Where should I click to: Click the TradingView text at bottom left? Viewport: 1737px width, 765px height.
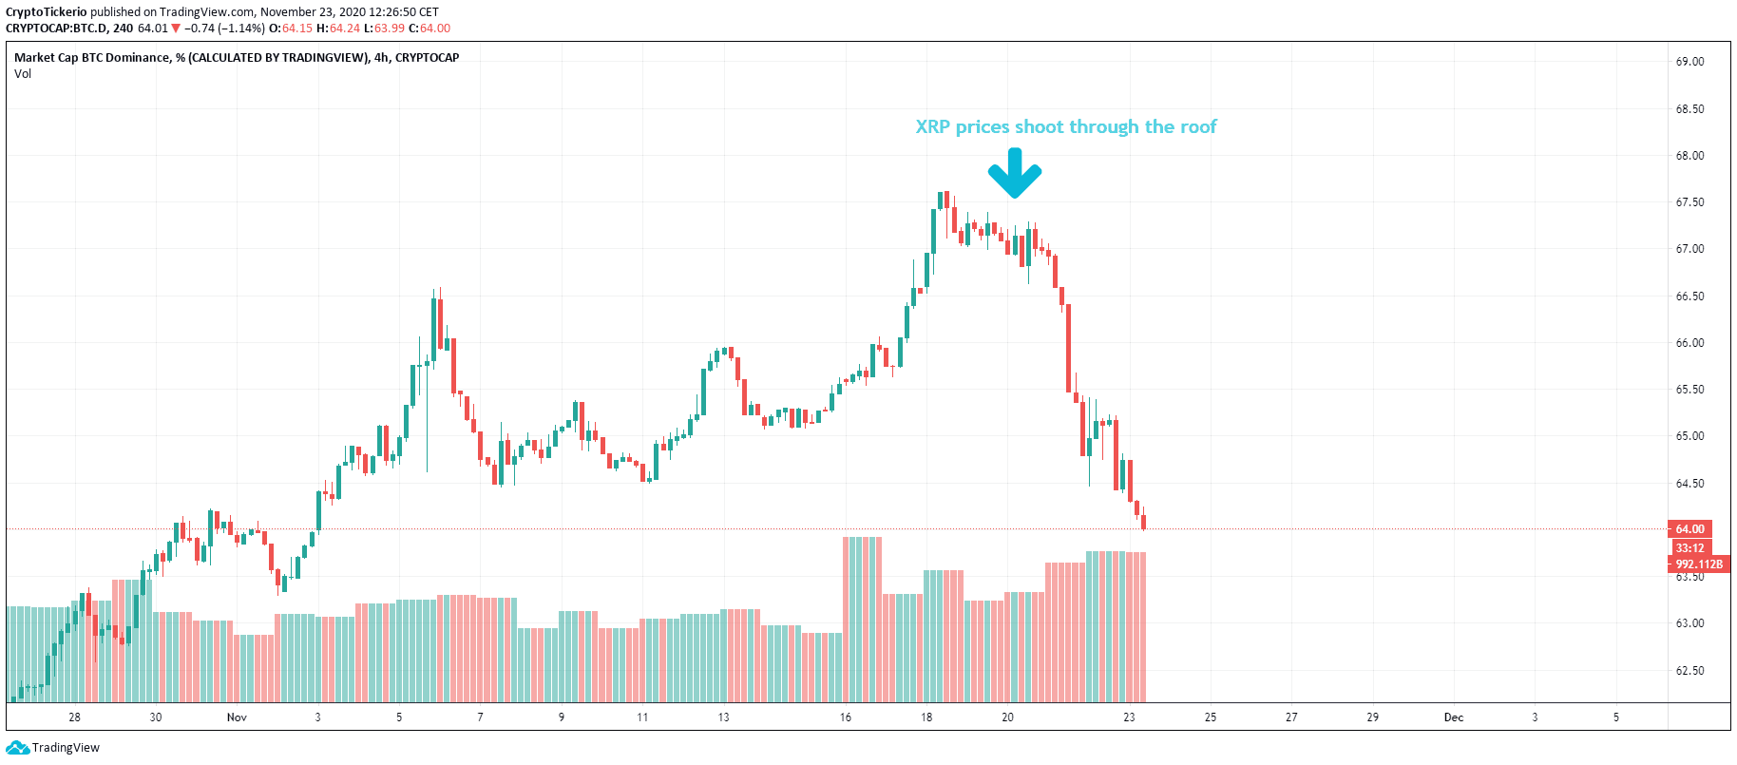tap(66, 748)
